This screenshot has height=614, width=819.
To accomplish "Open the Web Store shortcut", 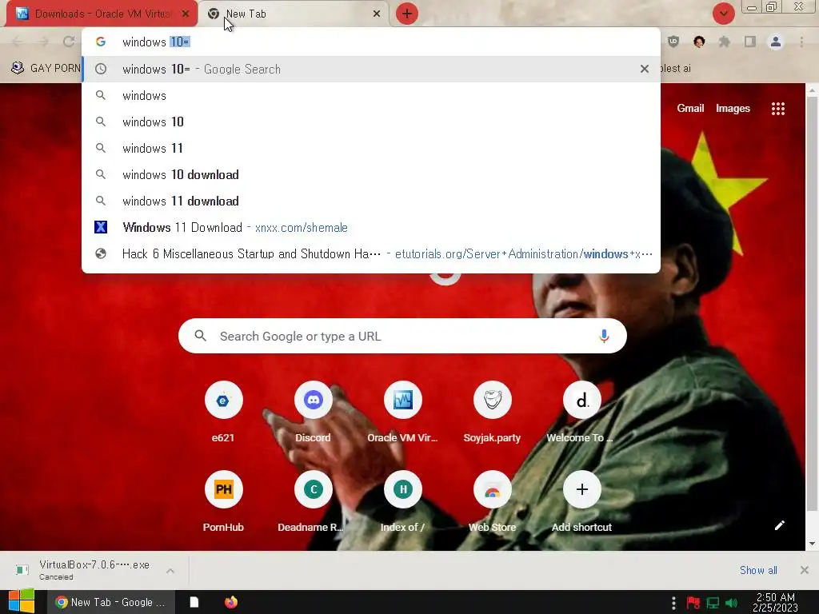I will click(x=492, y=502).
